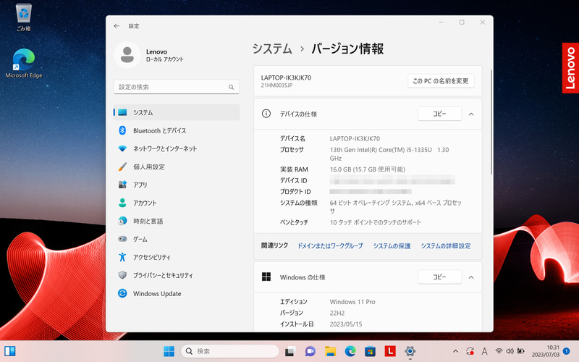
Task: Click the 設定の検索 search field
Action: pos(177,87)
